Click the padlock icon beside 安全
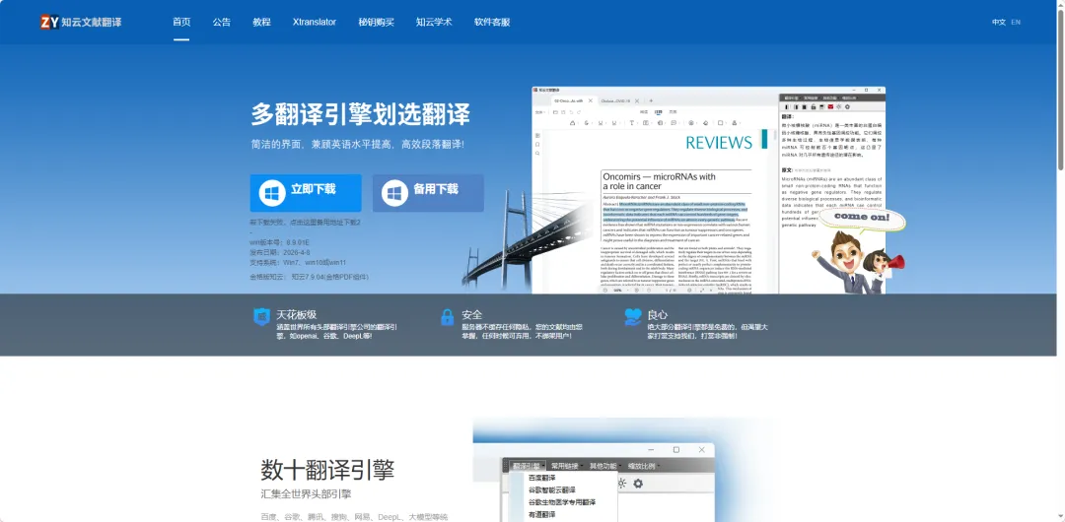 click(447, 316)
